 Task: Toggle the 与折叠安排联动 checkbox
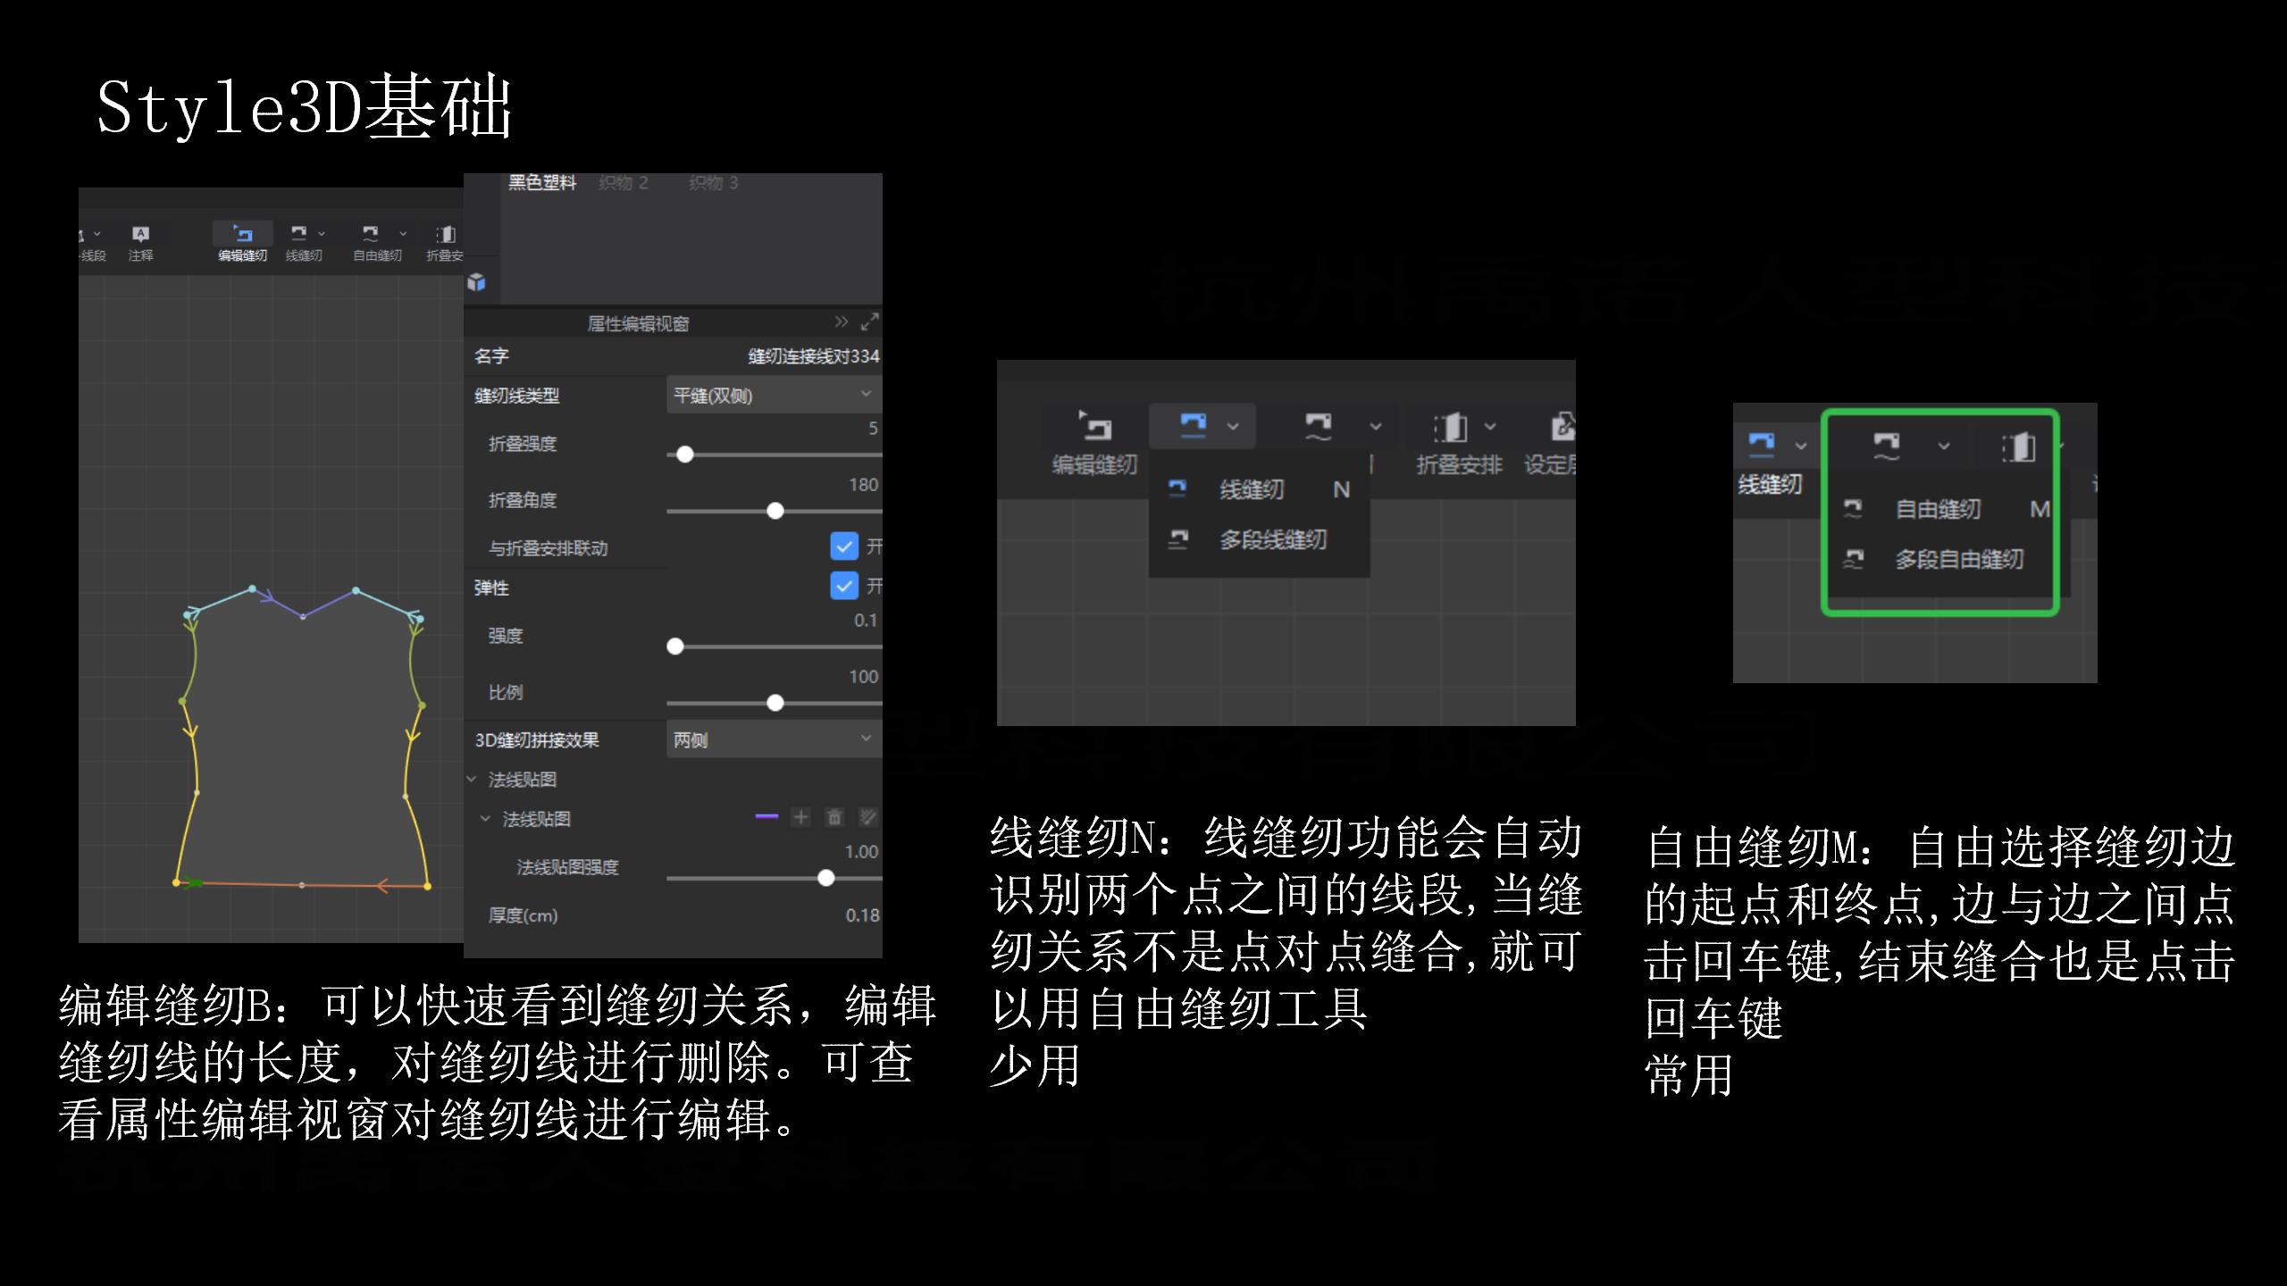844,546
